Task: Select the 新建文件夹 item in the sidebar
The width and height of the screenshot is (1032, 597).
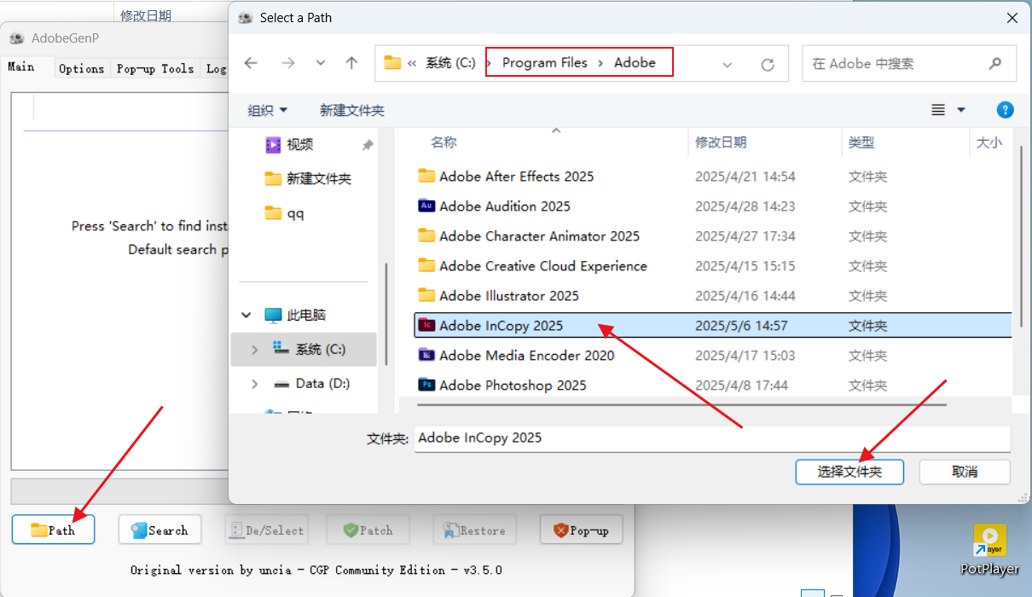Action: (x=319, y=178)
